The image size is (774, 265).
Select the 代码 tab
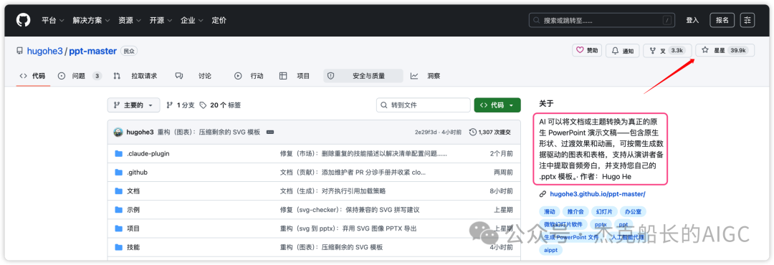(32, 76)
